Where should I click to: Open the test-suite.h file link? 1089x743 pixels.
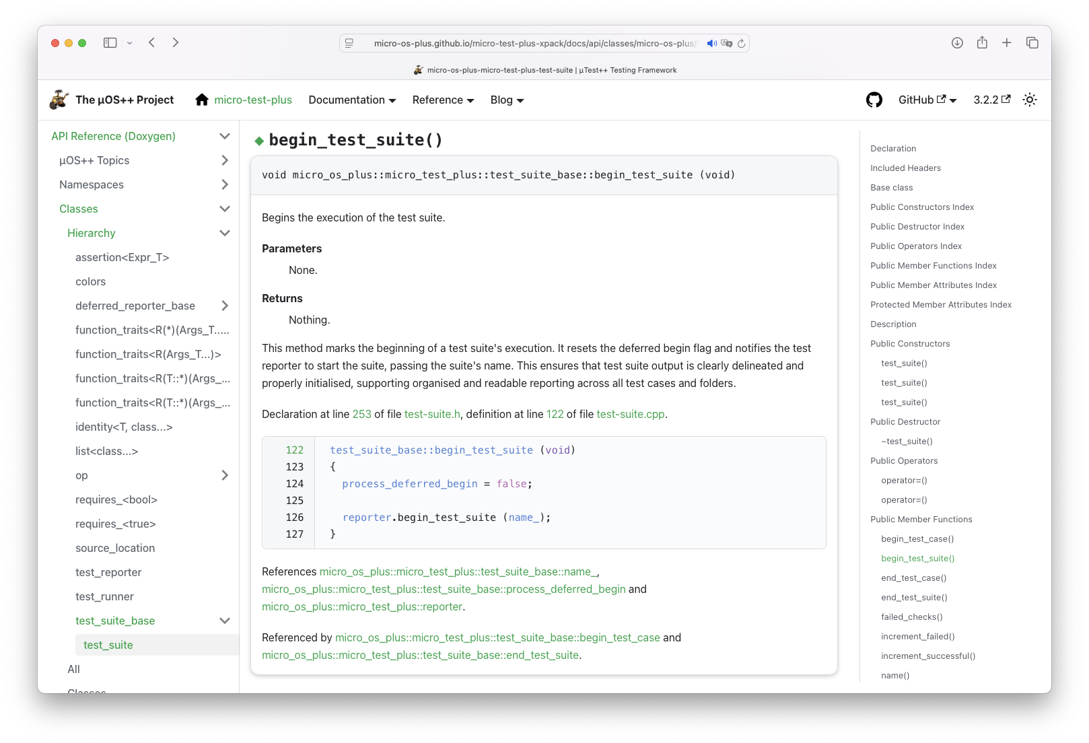click(x=432, y=414)
